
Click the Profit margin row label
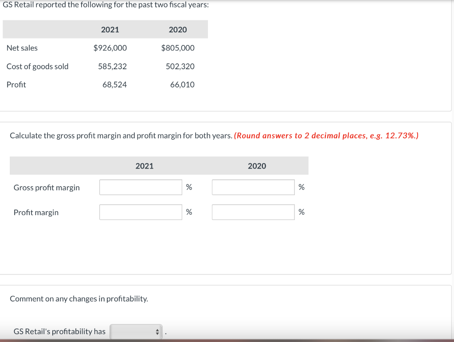pos(36,212)
